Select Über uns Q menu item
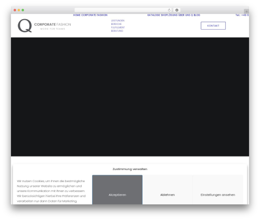Image resolution: width=260 pixels, height=220 pixels. point(186,15)
